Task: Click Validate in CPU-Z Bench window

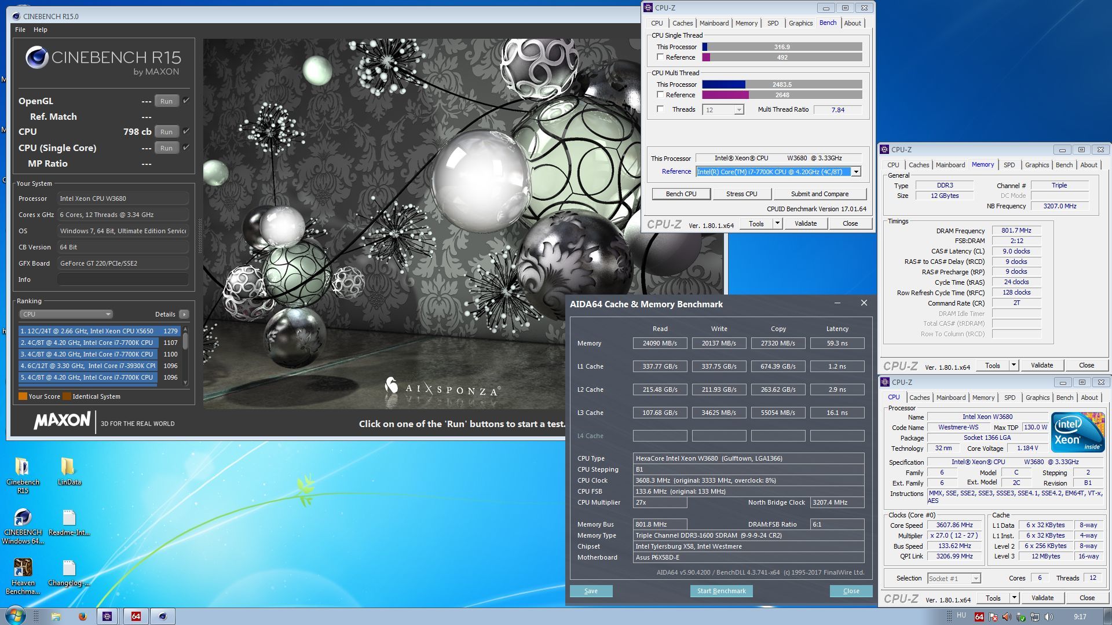Action: coord(806,223)
